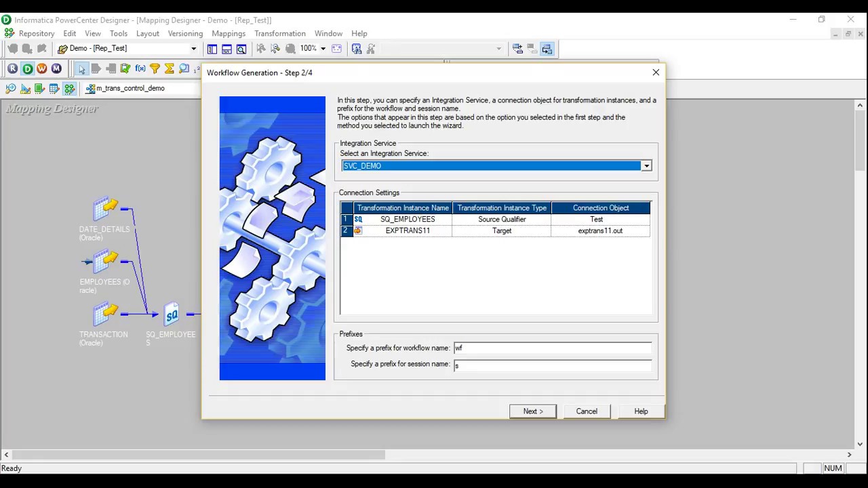Viewport: 868px width, 488px height.
Task: Select the Filter funnel transformation icon
Action: point(155,68)
